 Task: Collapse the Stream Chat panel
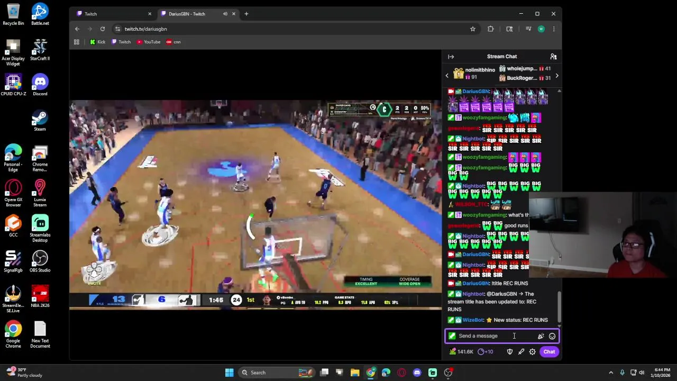pyautogui.click(x=451, y=57)
